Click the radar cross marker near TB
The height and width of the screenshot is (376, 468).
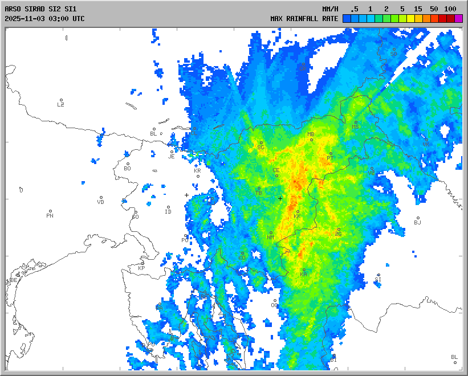[280, 198]
